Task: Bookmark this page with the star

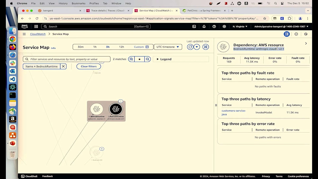Action: tap(264, 18)
